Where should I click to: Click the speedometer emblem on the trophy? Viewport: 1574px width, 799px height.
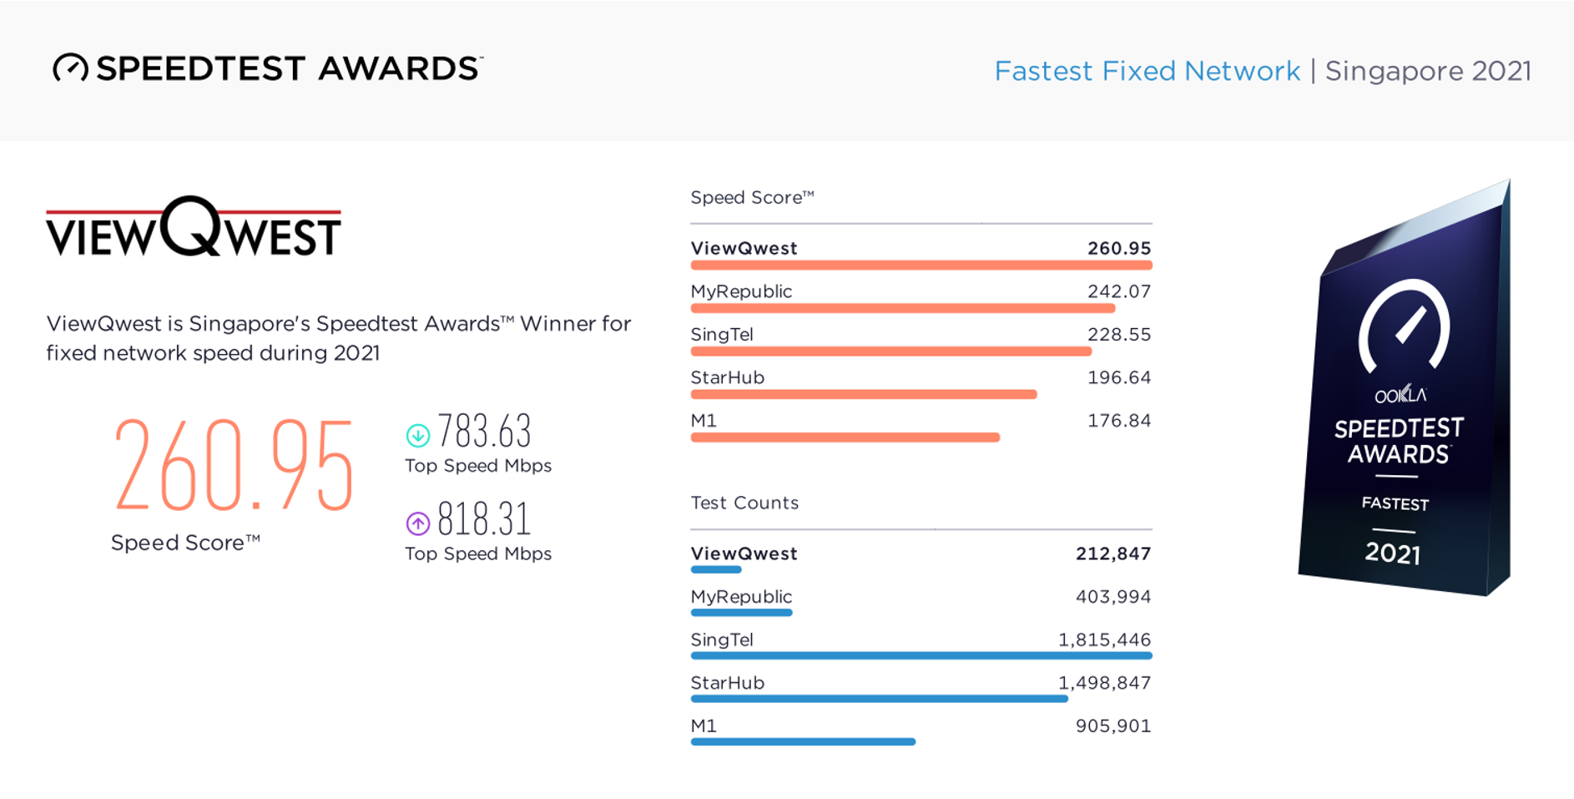(1405, 326)
